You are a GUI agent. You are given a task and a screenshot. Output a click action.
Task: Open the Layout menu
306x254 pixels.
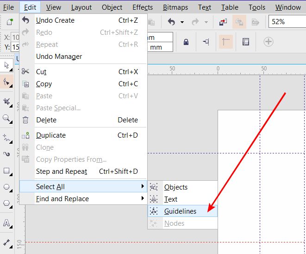81,7
